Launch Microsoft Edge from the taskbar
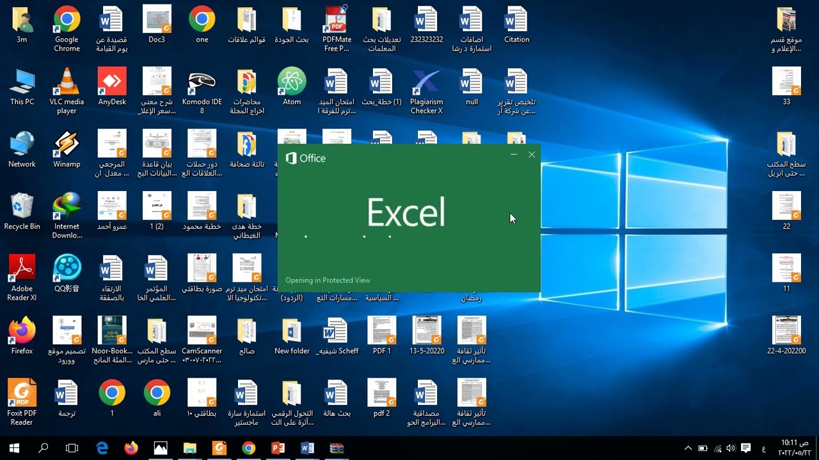The height and width of the screenshot is (460, 819). (102, 448)
